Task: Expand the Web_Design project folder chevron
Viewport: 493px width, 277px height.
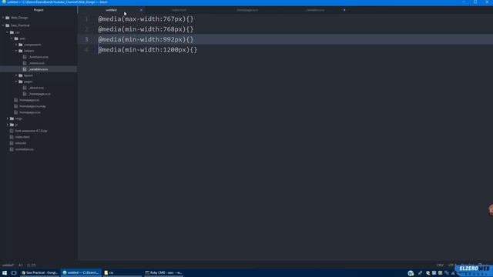Action: [3, 18]
